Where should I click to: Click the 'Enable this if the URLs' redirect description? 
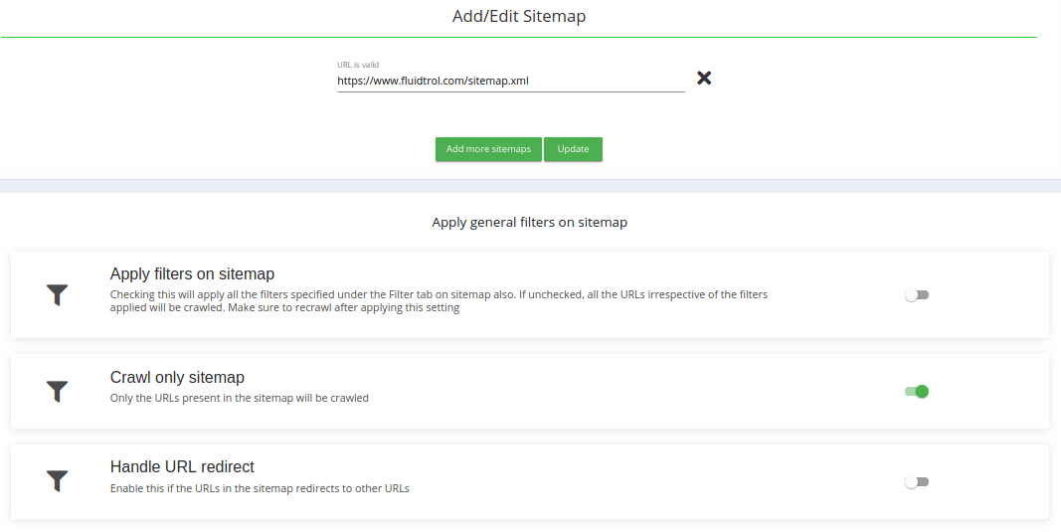click(259, 488)
